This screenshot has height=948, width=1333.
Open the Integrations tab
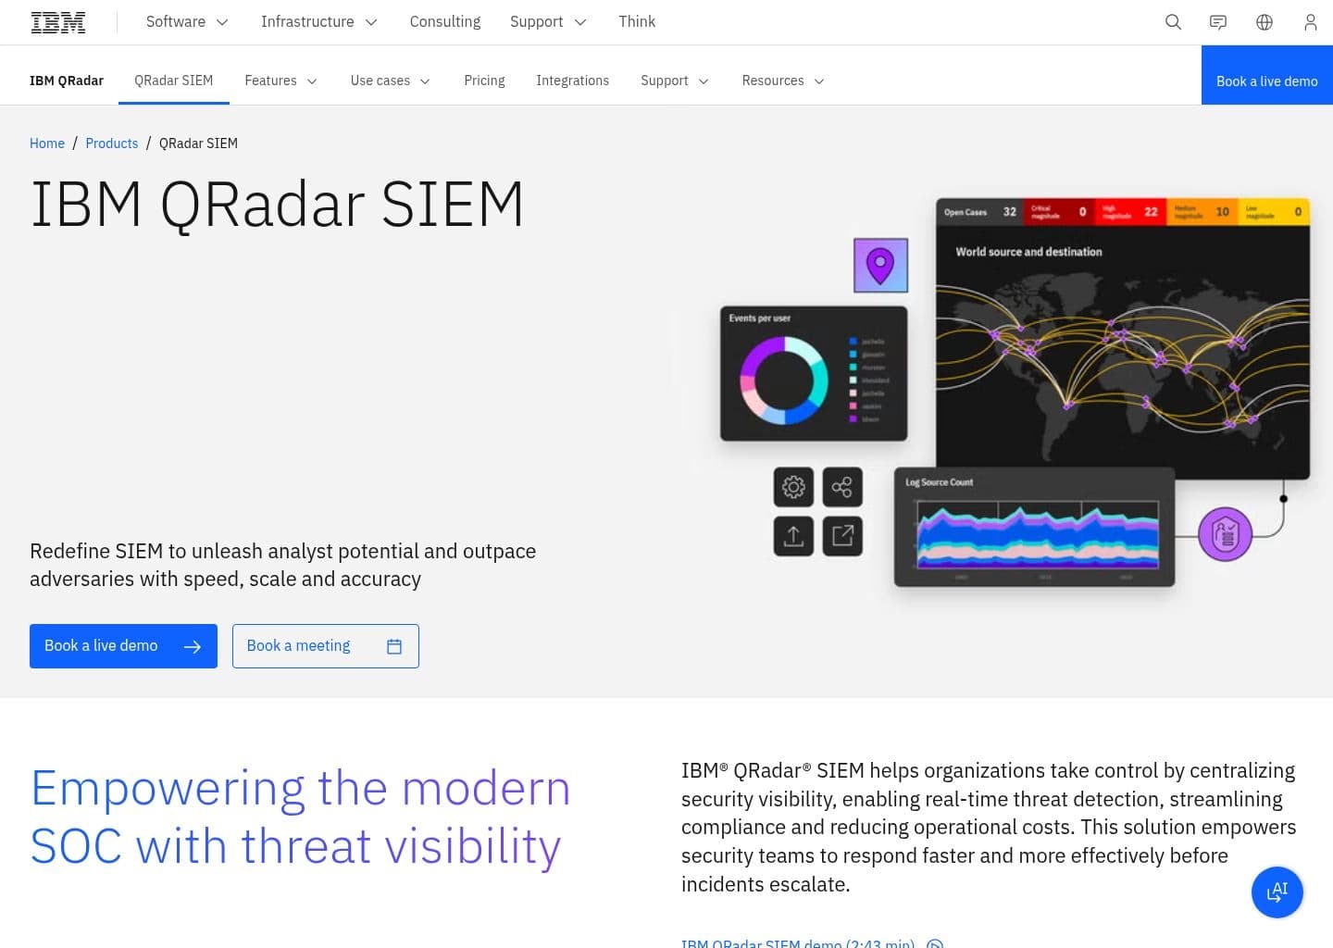(x=573, y=81)
